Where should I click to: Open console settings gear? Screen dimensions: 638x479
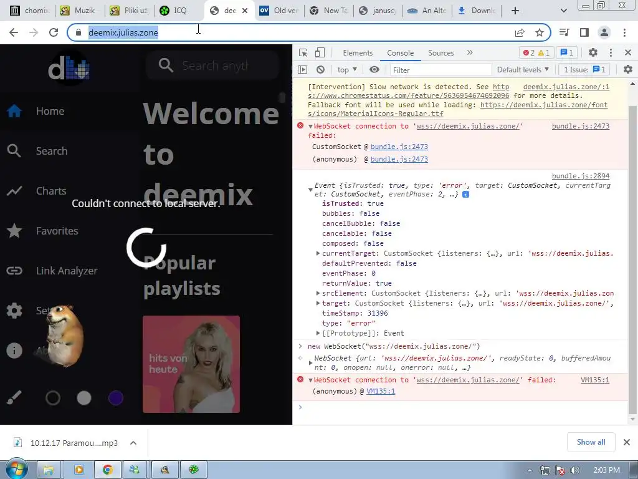coord(628,70)
